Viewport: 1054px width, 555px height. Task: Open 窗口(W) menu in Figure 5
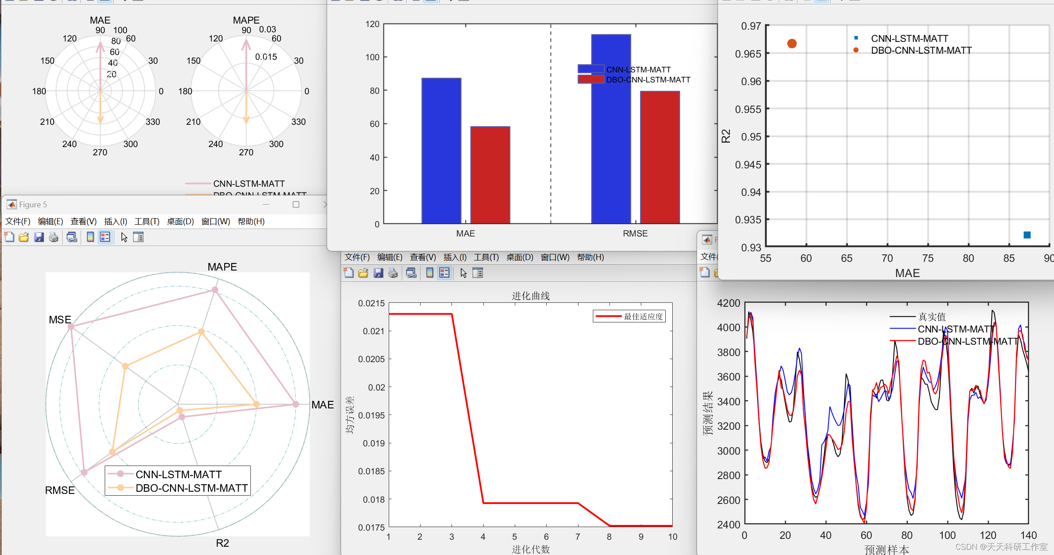point(216,221)
